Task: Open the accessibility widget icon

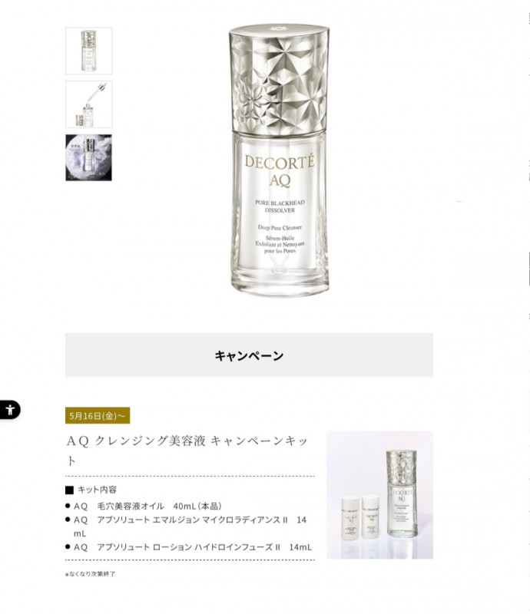Action: pos(10,410)
